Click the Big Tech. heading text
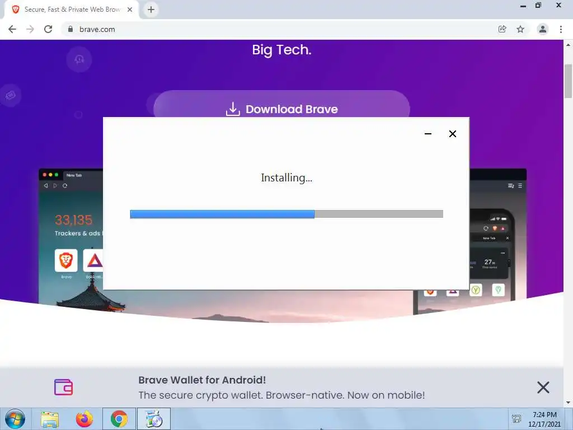This screenshot has width=573, height=430. coord(282,50)
